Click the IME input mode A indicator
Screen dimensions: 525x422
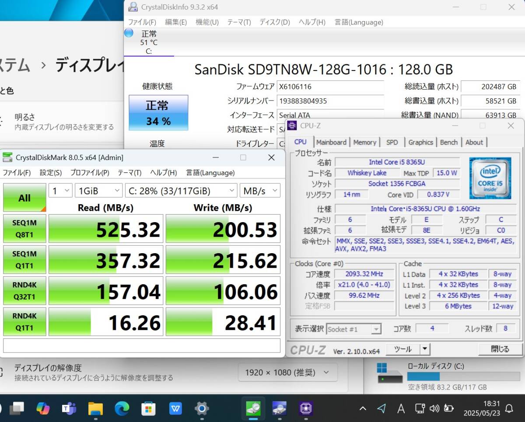coord(401,408)
